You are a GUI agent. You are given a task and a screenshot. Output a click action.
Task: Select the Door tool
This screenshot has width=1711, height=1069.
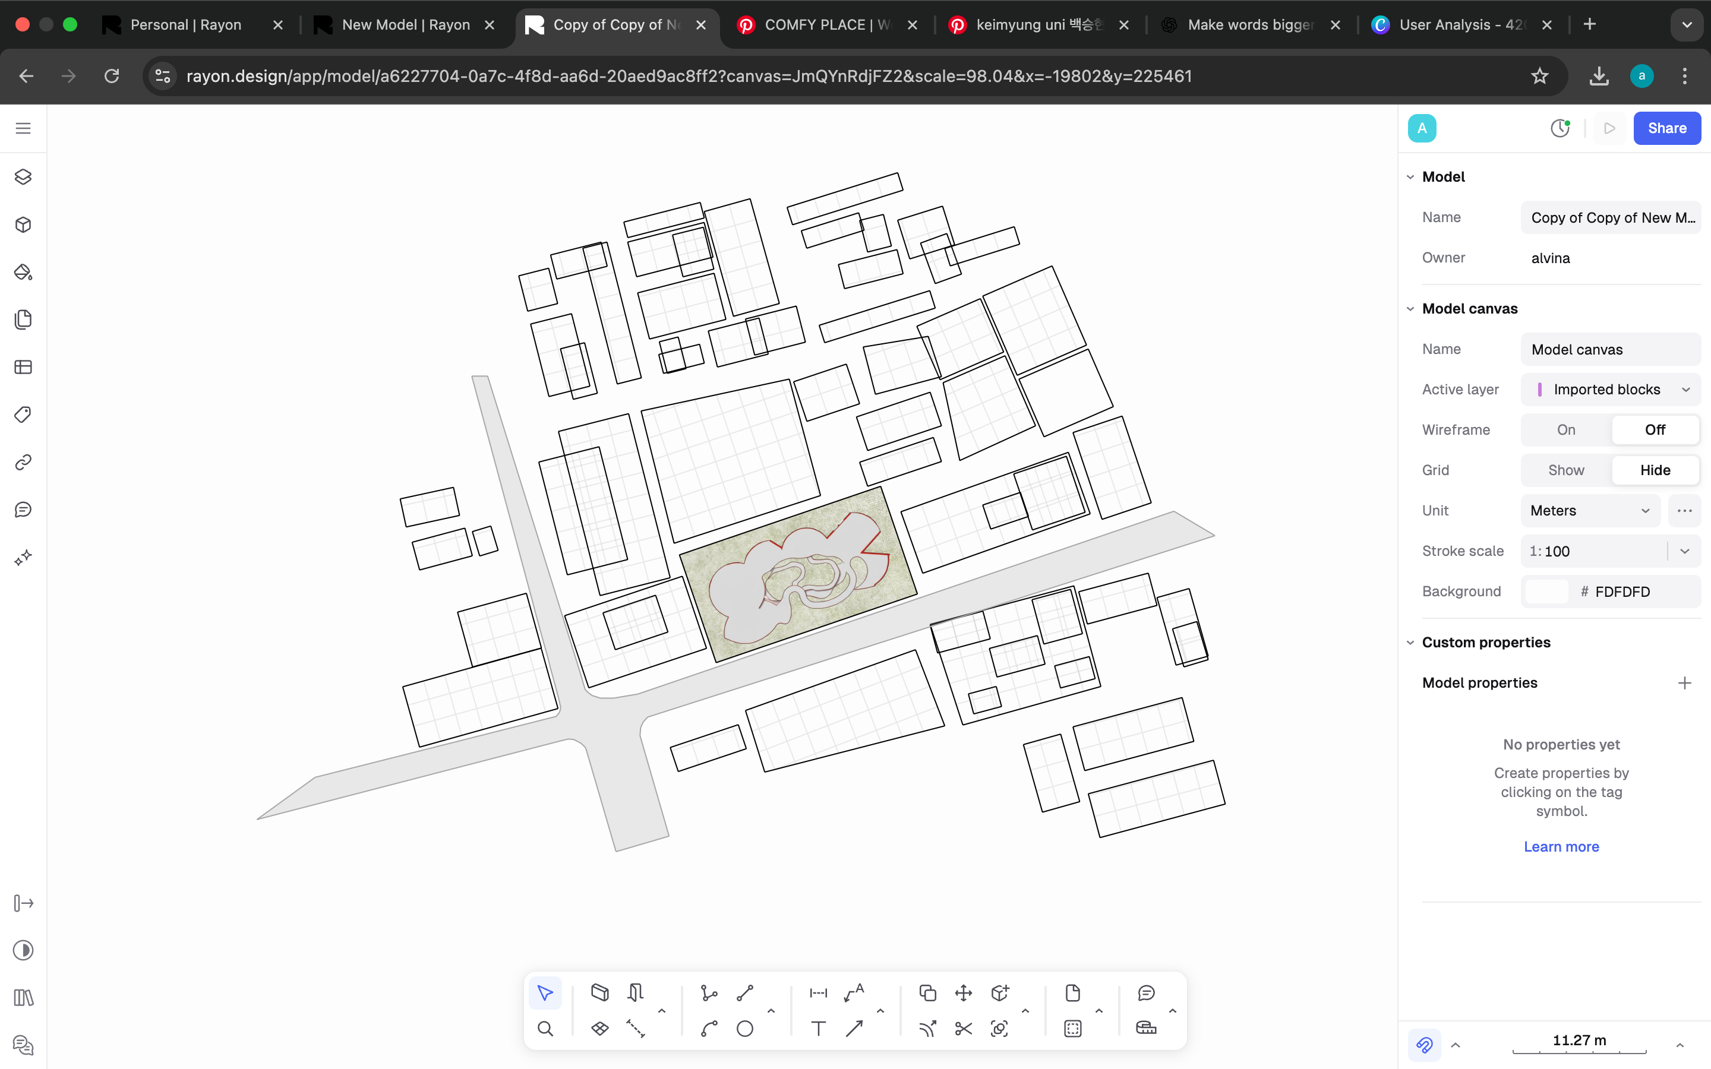(635, 992)
